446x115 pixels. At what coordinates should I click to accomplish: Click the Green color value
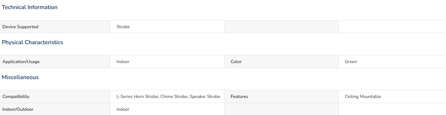coord(351,62)
